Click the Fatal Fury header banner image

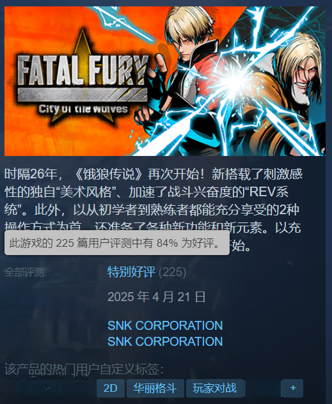(x=165, y=81)
